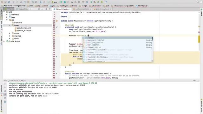Click the Replace toolbar icon
The width and height of the screenshot is (203, 114).
pyautogui.click(x=36, y=2)
